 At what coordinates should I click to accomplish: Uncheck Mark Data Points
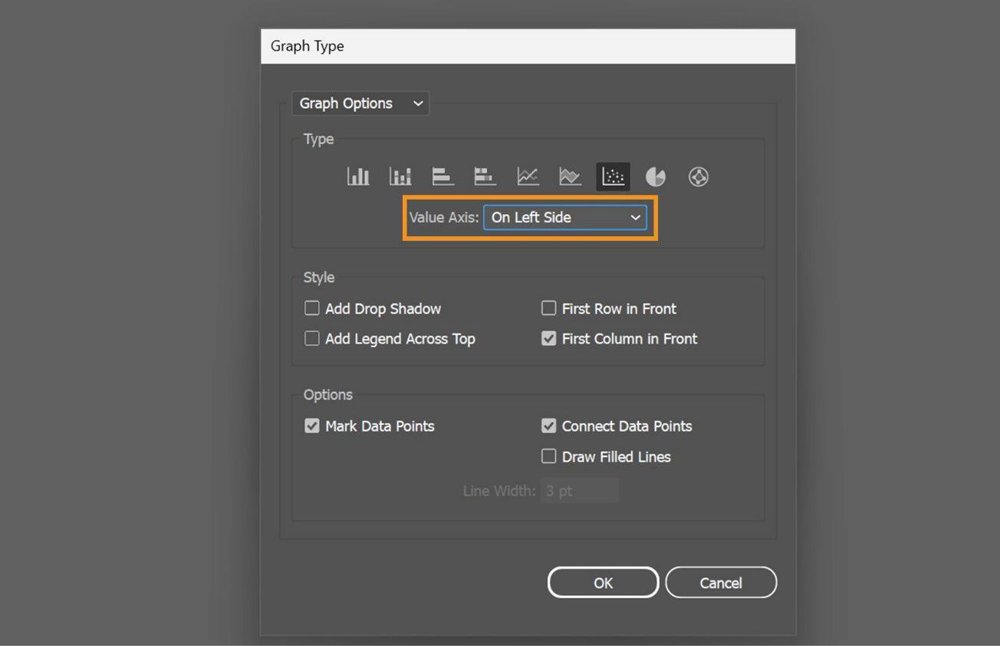(x=311, y=425)
